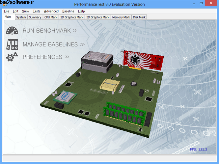Screen dimensions: 219x164
Task: Switch to the System tab
Action: pyautogui.click(x=21, y=17)
